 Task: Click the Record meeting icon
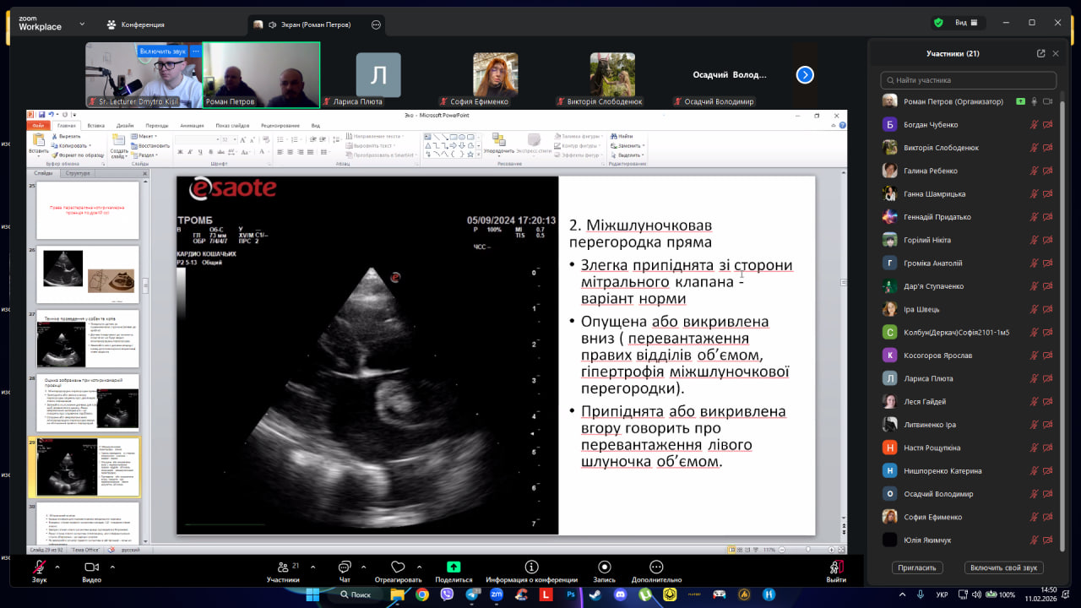pyautogui.click(x=604, y=567)
